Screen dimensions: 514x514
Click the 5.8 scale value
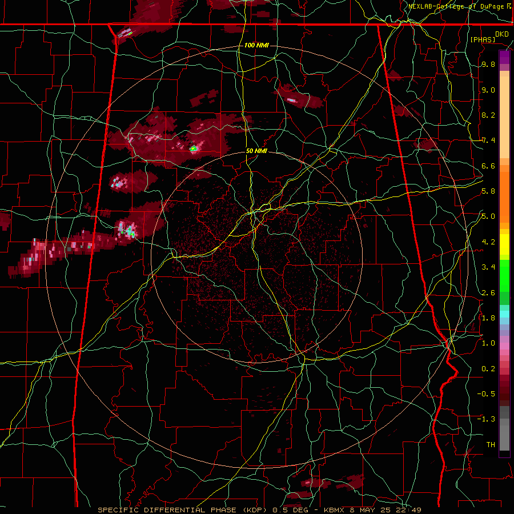tap(488, 191)
